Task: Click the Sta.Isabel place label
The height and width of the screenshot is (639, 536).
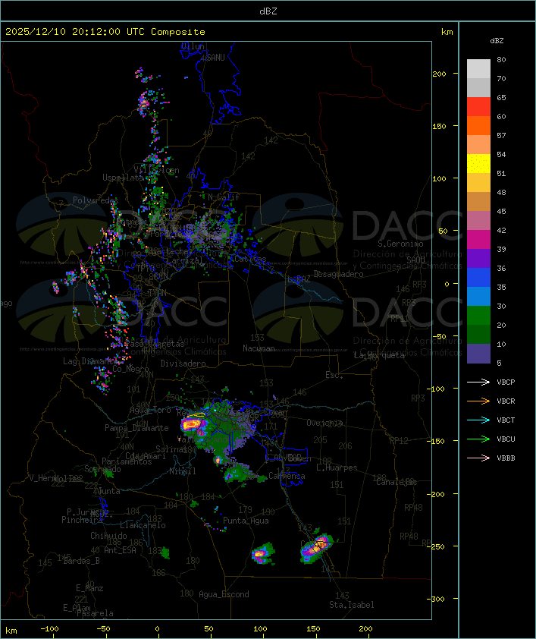Action: (351, 605)
